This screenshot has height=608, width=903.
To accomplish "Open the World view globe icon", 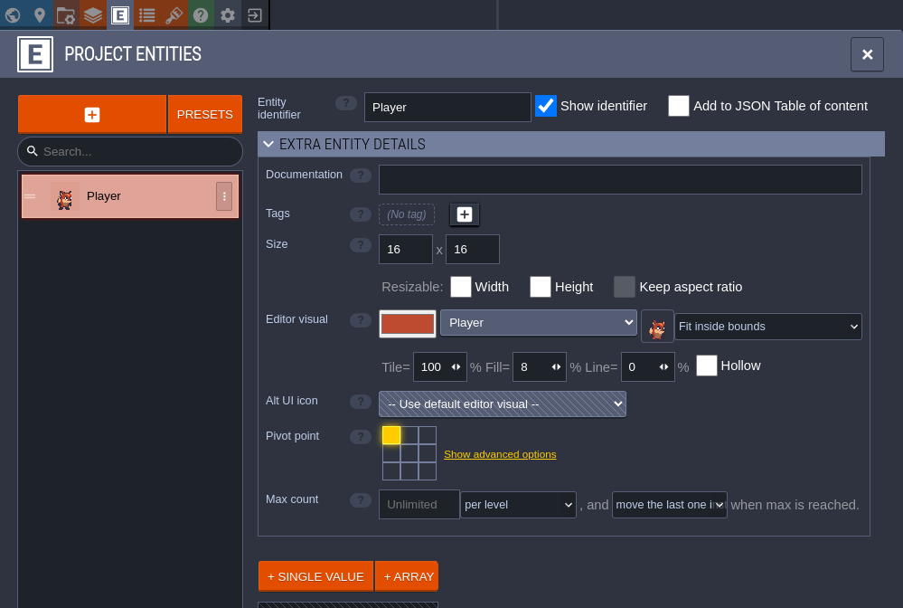I will coord(13,14).
